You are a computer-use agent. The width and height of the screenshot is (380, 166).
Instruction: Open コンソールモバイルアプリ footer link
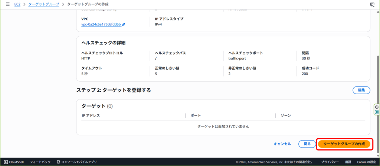click(x=76, y=162)
